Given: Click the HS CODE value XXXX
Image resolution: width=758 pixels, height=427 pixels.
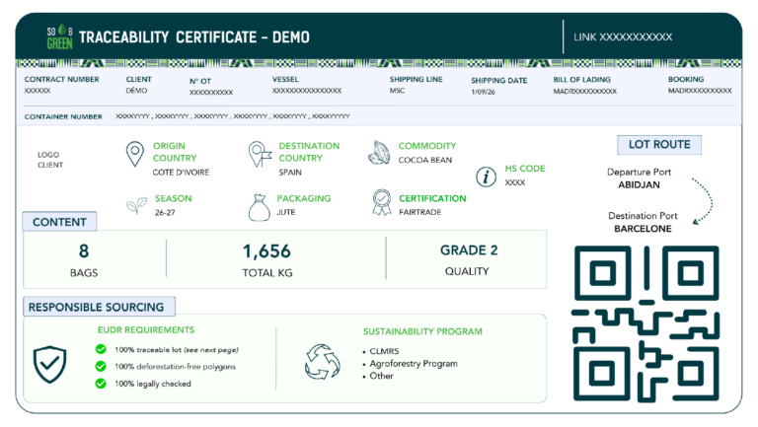Looking at the screenshot, I should pos(515,182).
